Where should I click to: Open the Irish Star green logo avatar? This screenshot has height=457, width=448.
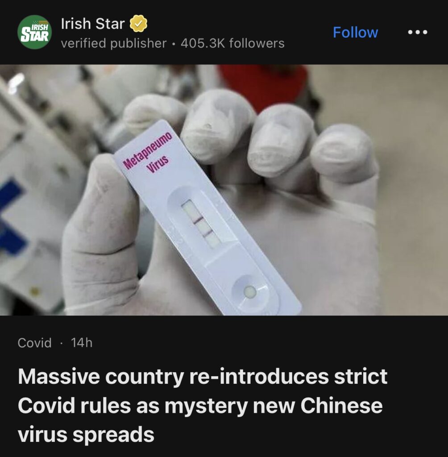coord(35,32)
